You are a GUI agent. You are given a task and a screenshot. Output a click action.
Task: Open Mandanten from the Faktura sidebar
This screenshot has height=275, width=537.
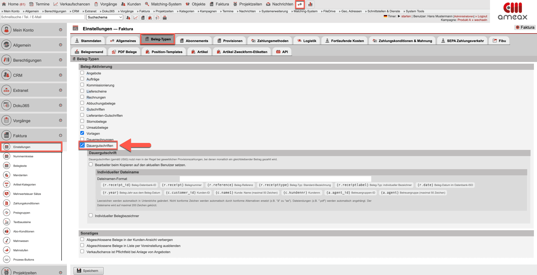click(x=20, y=175)
